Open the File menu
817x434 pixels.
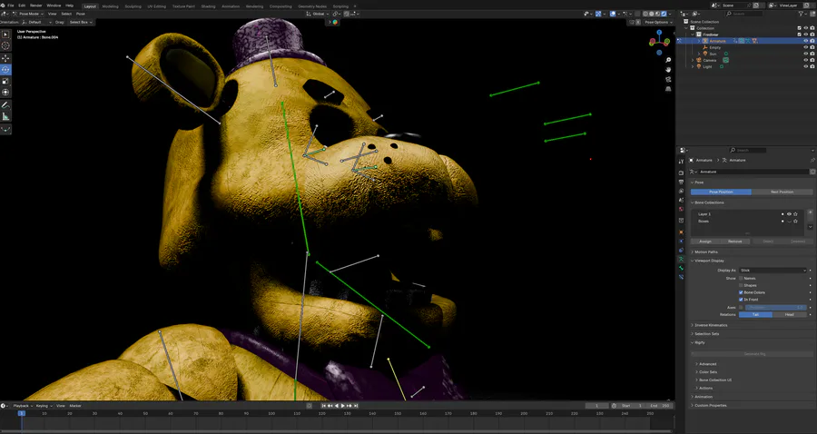pyautogui.click(x=10, y=5)
